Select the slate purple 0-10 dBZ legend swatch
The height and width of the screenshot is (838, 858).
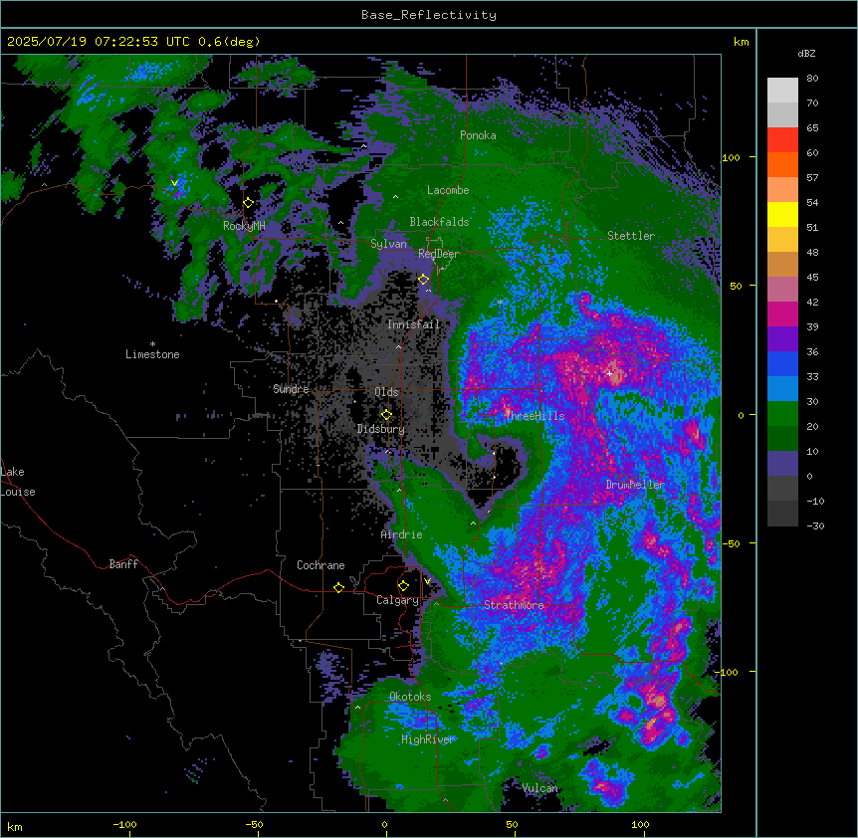[782, 464]
